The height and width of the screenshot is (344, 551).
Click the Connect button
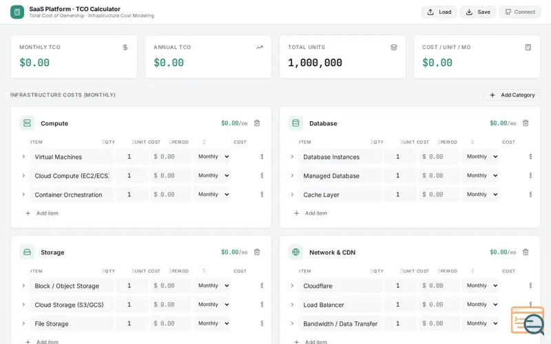[520, 12]
